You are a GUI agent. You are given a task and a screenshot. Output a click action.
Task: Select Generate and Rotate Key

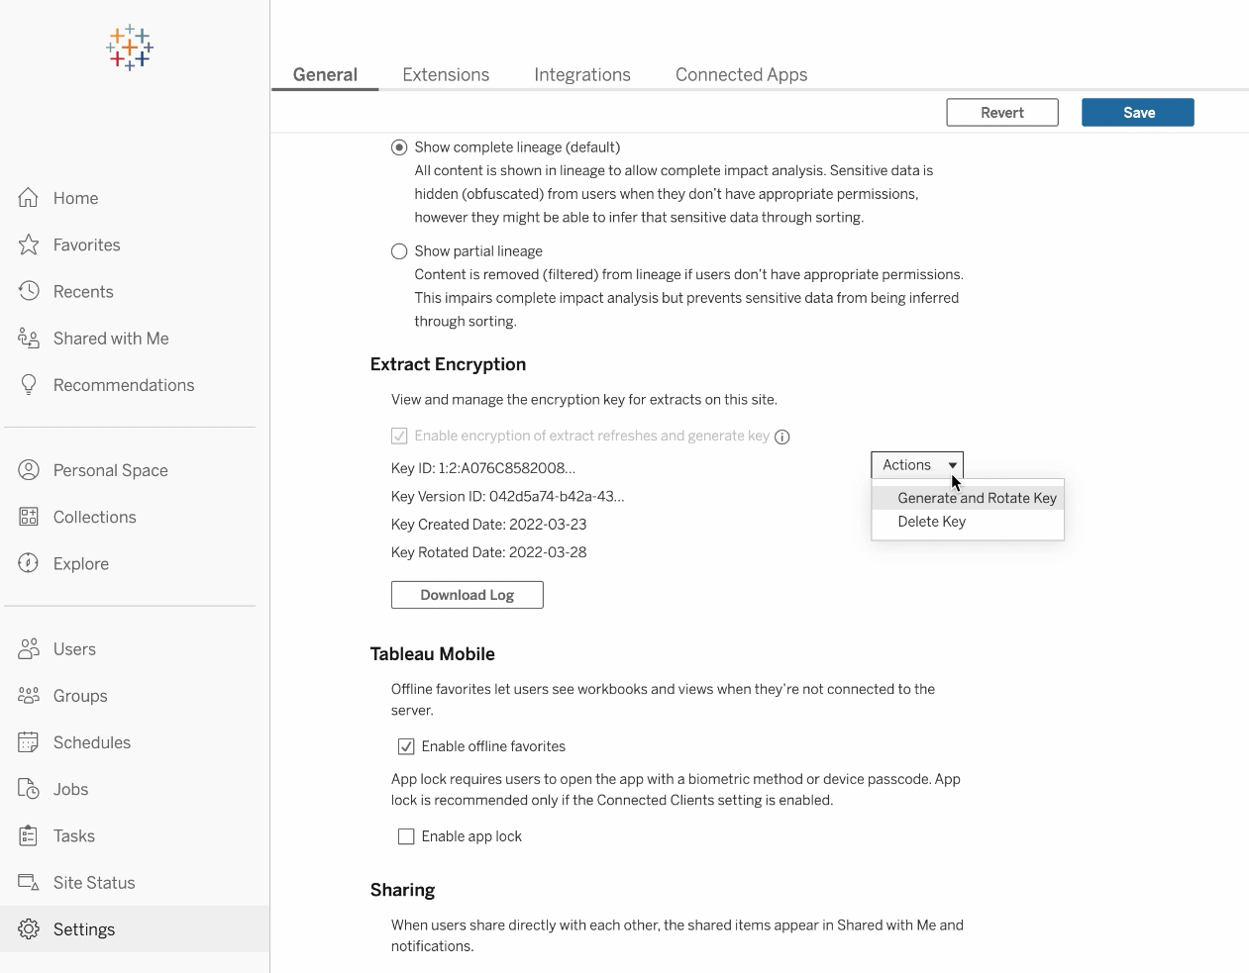pos(976,498)
